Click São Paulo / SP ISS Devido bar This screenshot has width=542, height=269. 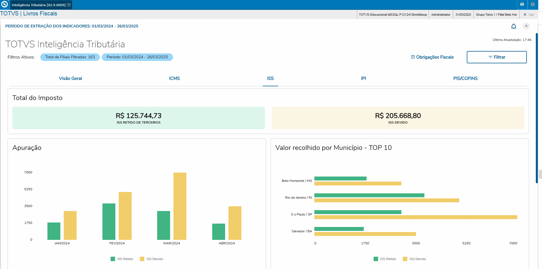(x=416, y=217)
